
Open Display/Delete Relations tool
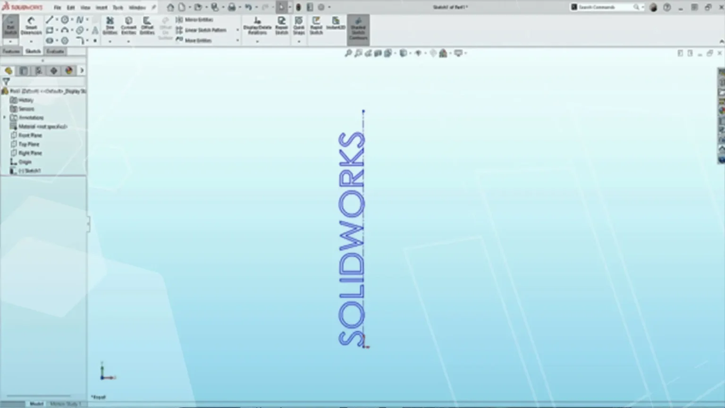257,26
